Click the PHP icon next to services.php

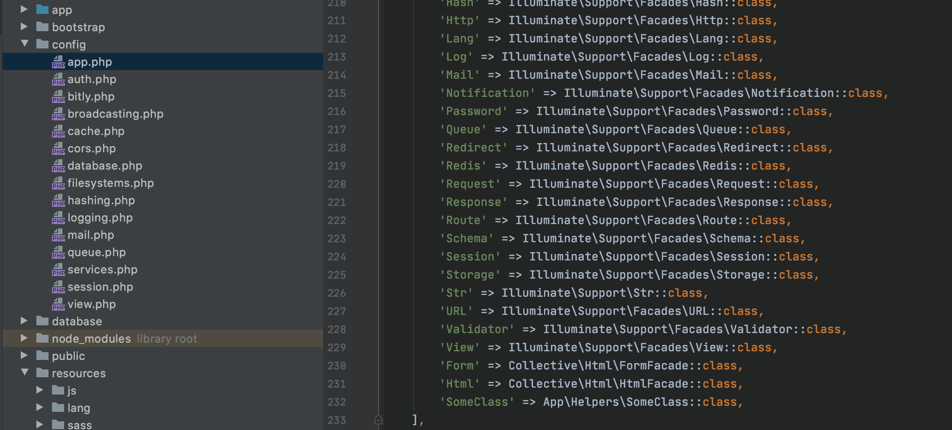pyautogui.click(x=58, y=270)
